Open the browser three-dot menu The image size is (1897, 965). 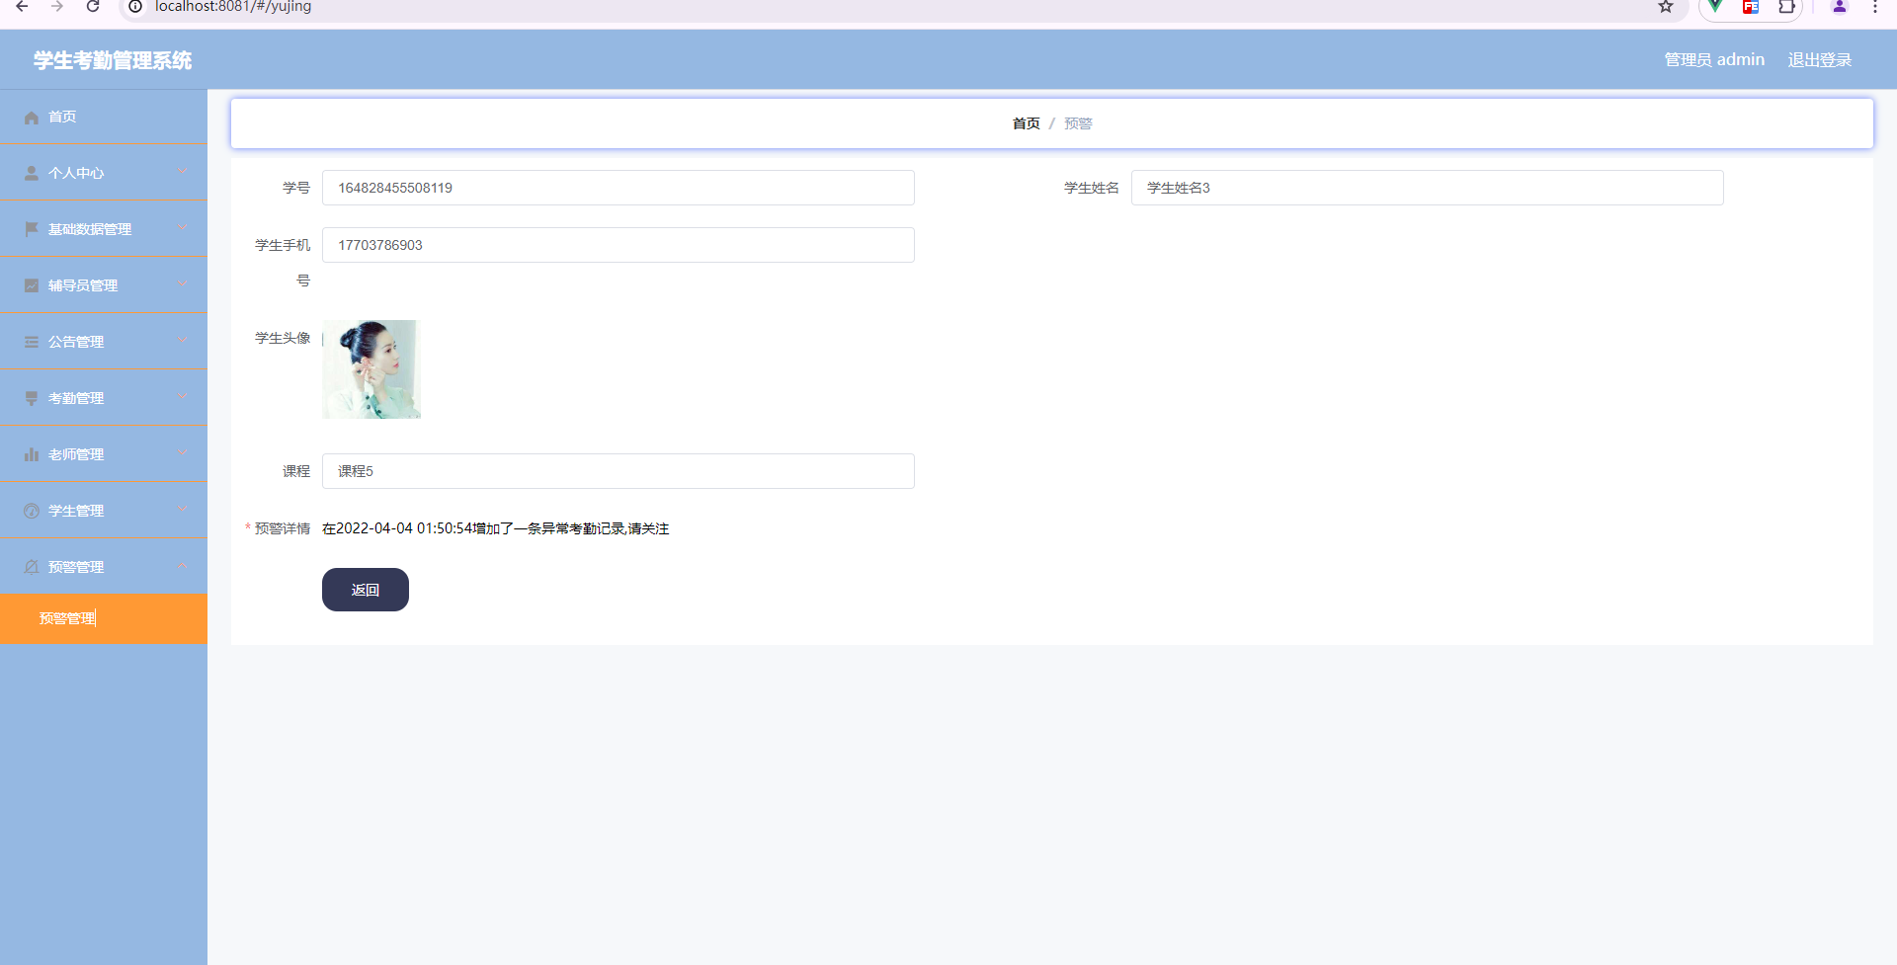tap(1875, 7)
